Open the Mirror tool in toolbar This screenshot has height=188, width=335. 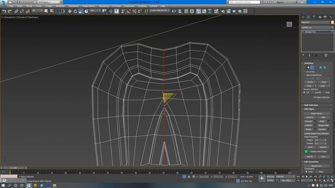(x=174, y=11)
